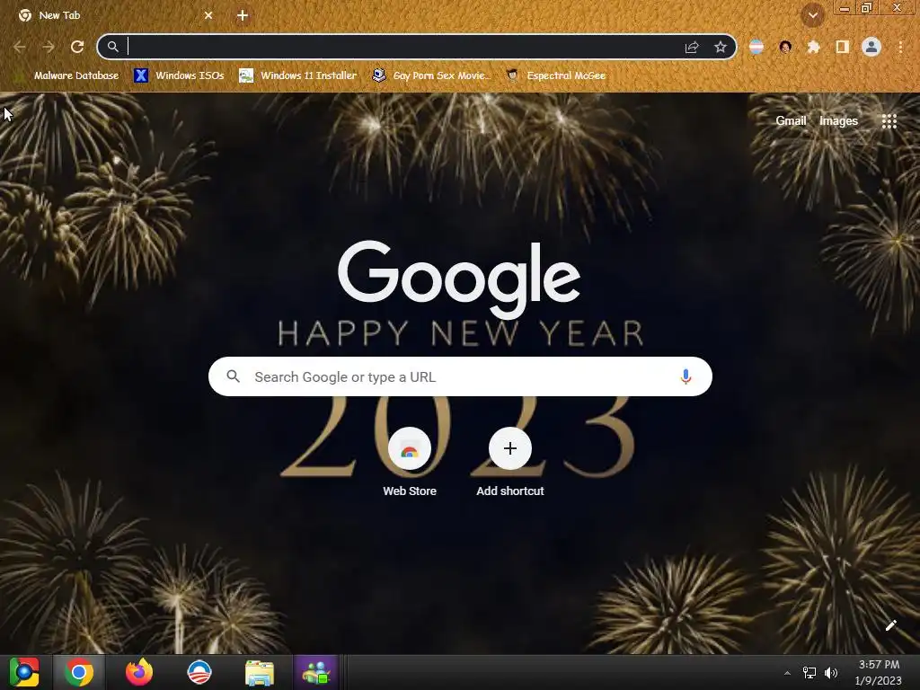Open the volume speaker tray icon
This screenshot has width=920, height=690.
pos(831,673)
